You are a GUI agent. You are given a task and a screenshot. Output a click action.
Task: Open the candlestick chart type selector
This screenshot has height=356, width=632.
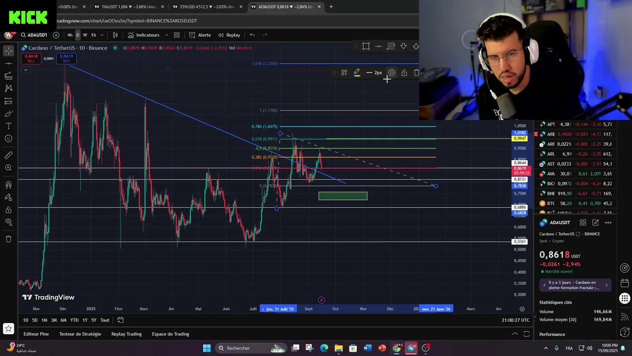click(x=115, y=35)
